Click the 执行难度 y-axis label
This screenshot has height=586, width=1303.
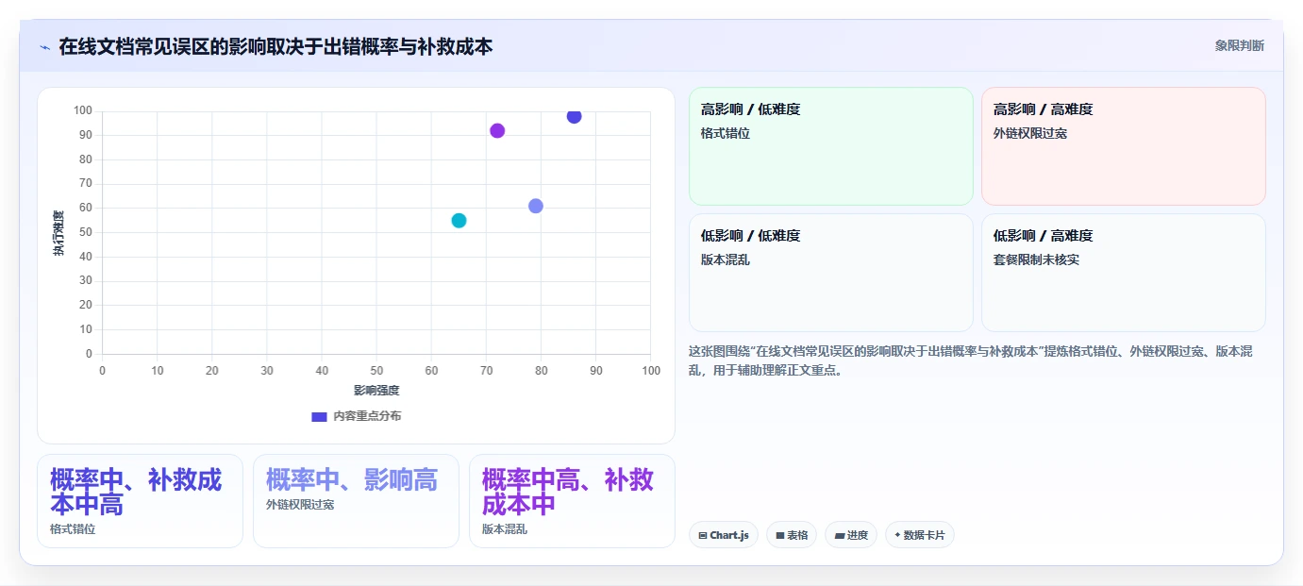coord(58,233)
